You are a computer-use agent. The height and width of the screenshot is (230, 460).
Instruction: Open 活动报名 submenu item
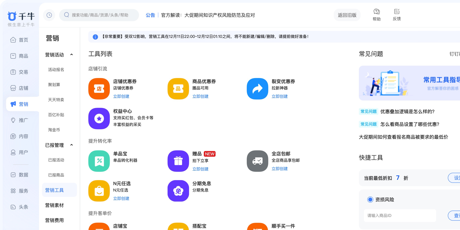(56, 70)
